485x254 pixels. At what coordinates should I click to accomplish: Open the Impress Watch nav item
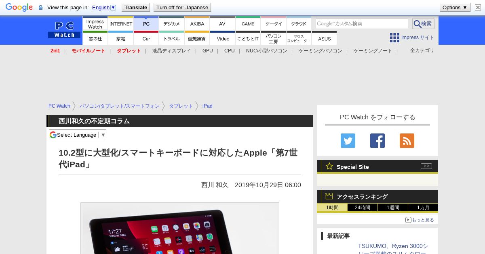(x=95, y=24)
